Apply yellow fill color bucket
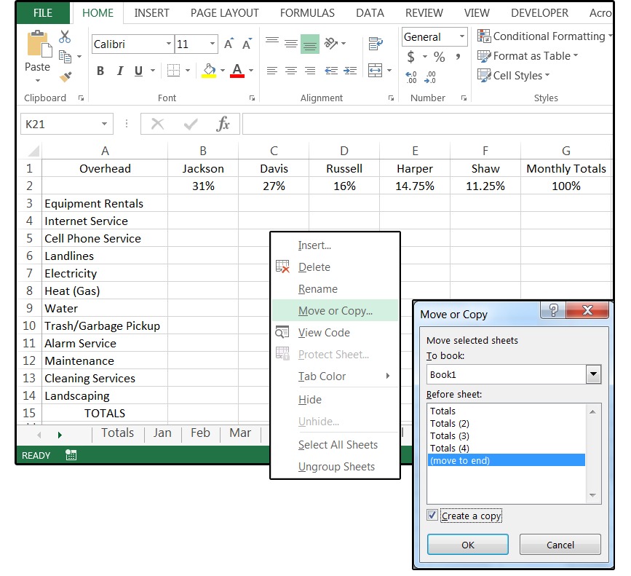The height and width of the screenshot is (576, 631). (209, 71)
